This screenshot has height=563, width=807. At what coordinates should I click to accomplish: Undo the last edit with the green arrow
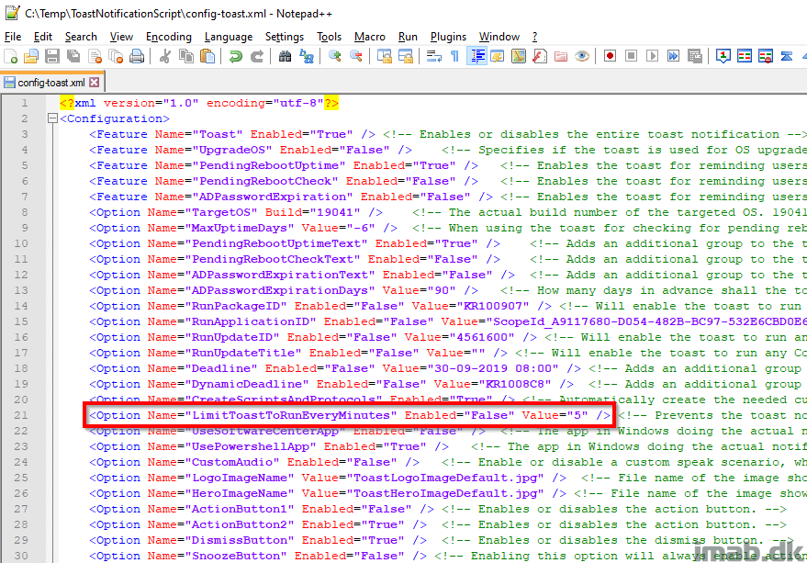click(x=235, y=56)
